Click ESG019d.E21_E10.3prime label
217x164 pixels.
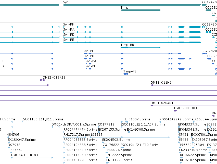(x=141, y=145)
